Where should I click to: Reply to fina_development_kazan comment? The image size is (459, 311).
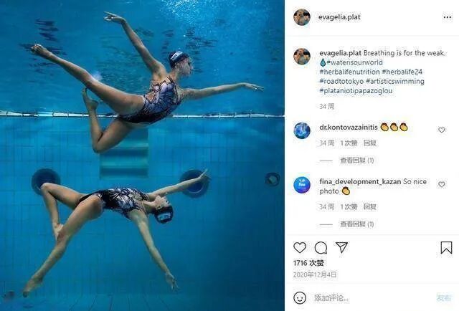pos(370,207)
